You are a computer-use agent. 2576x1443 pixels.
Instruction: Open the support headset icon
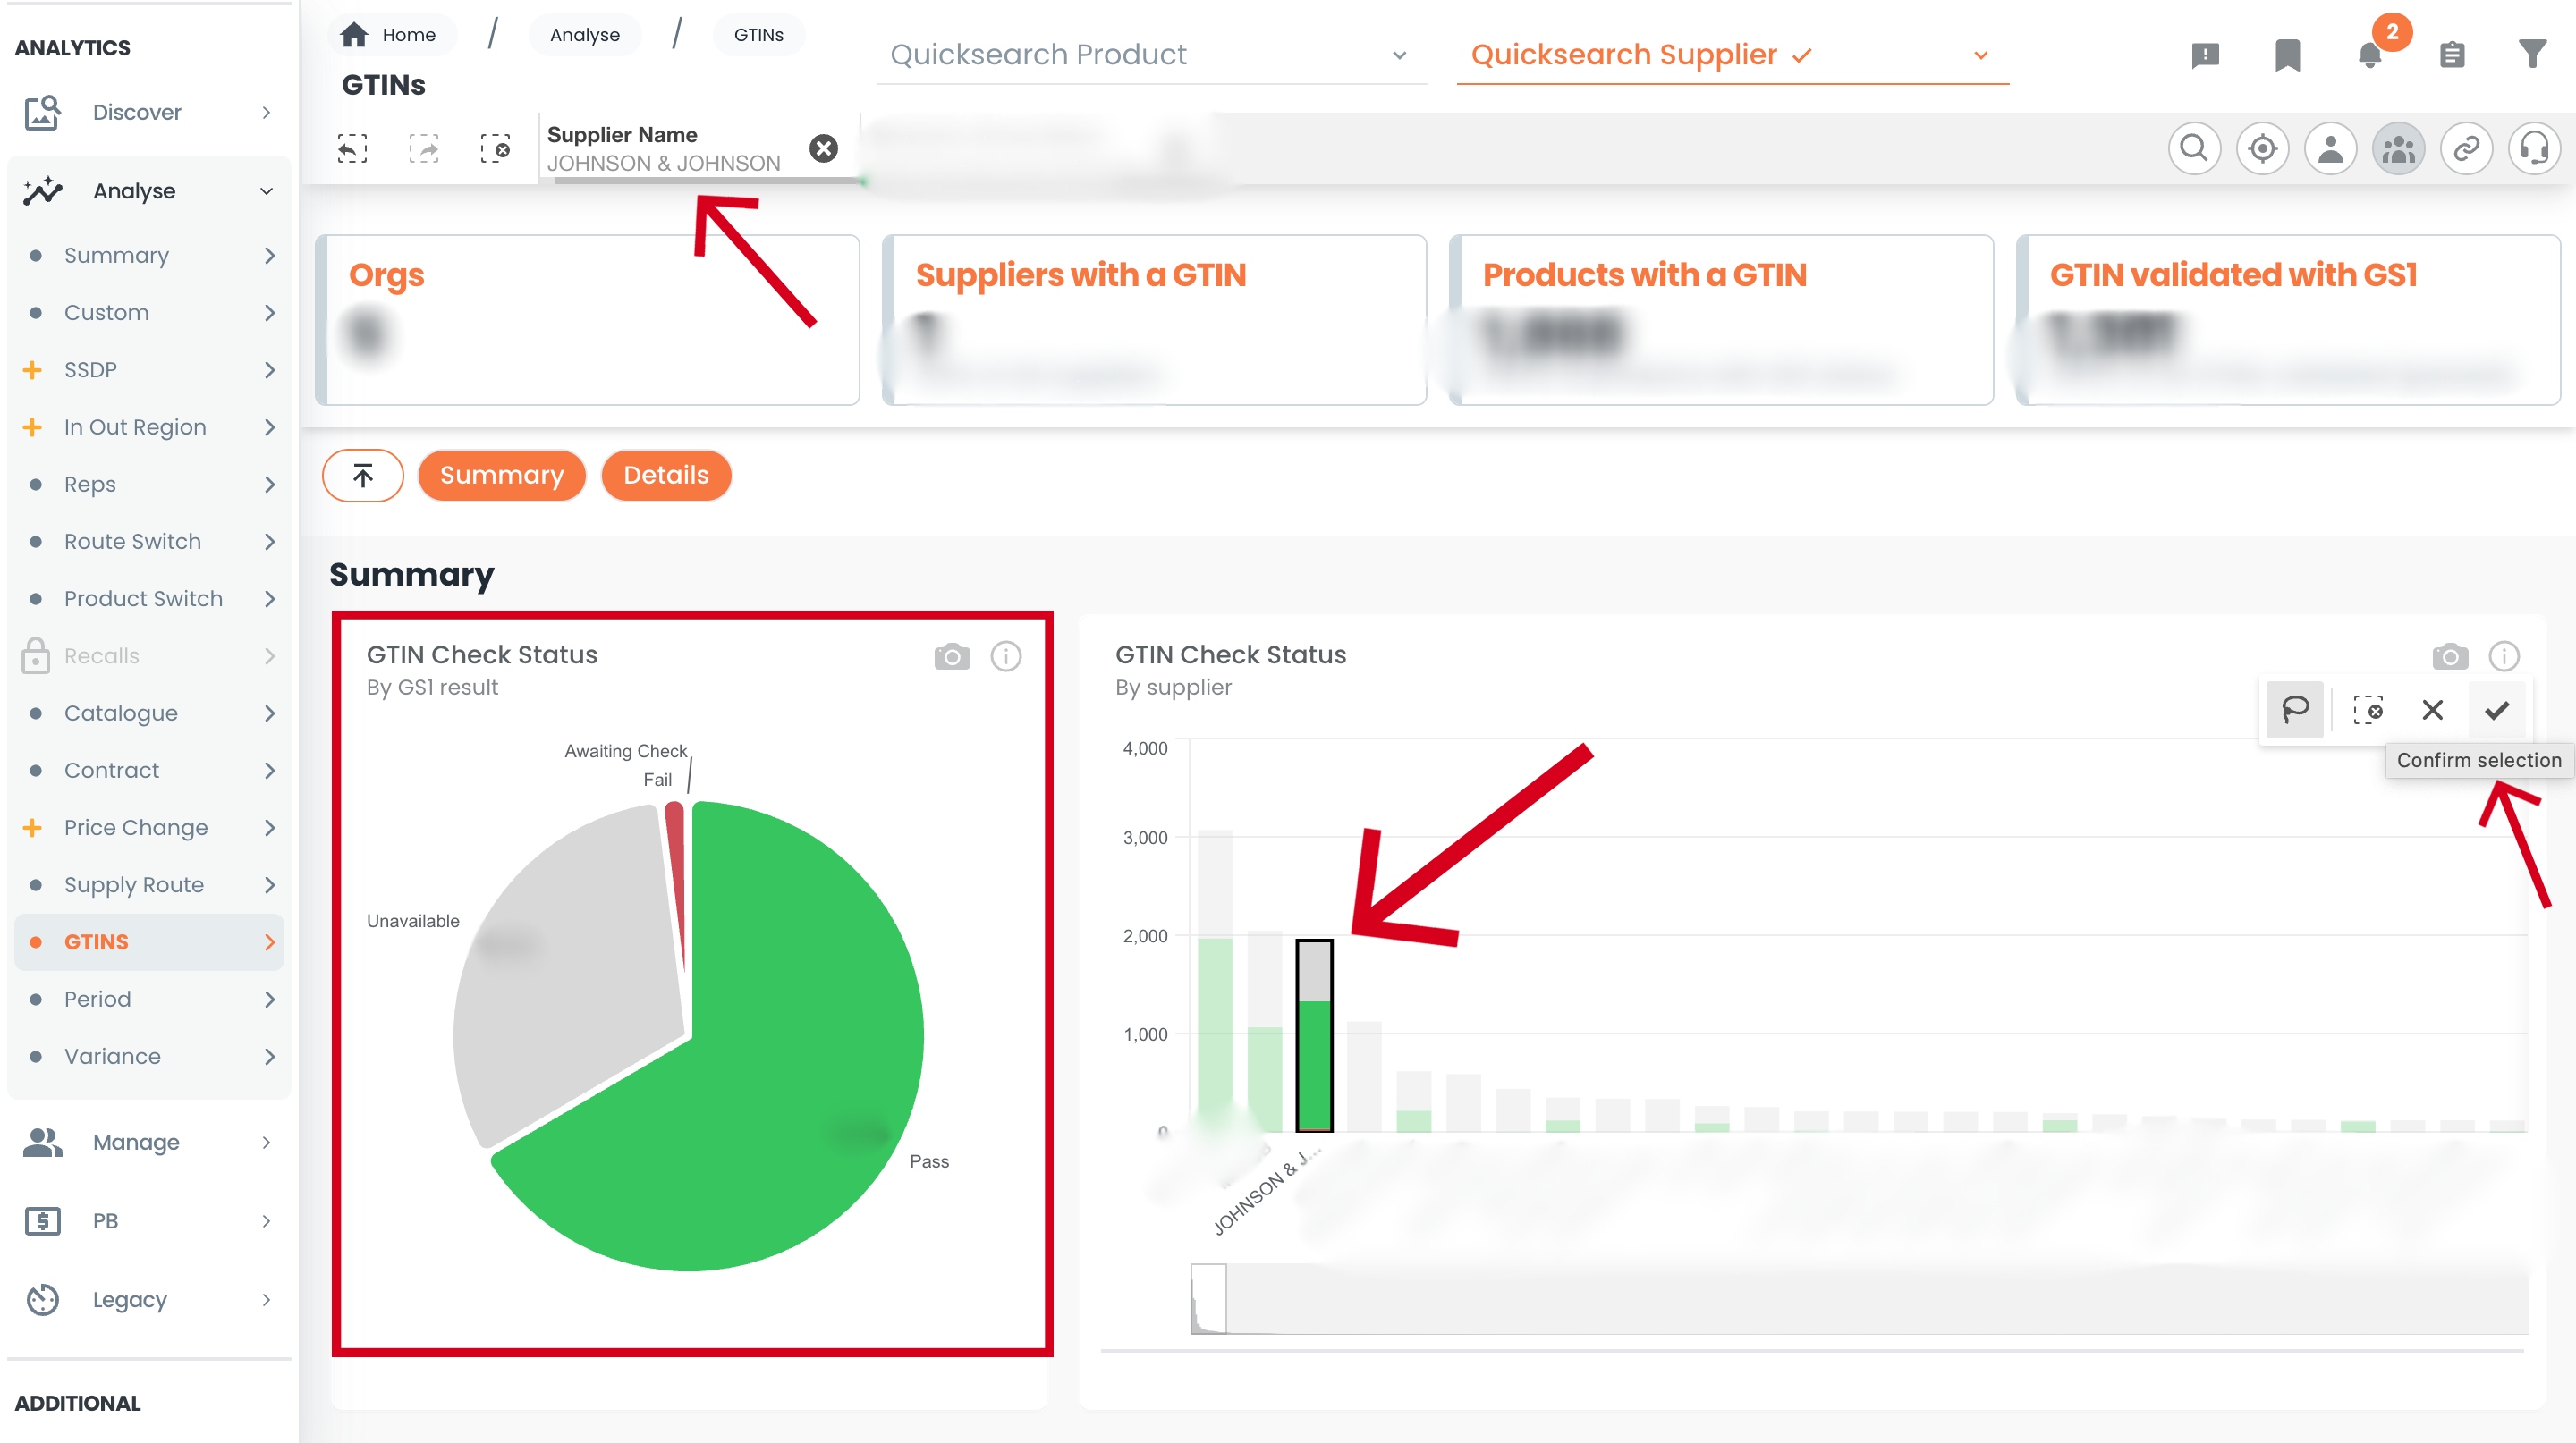point(2534,149)
